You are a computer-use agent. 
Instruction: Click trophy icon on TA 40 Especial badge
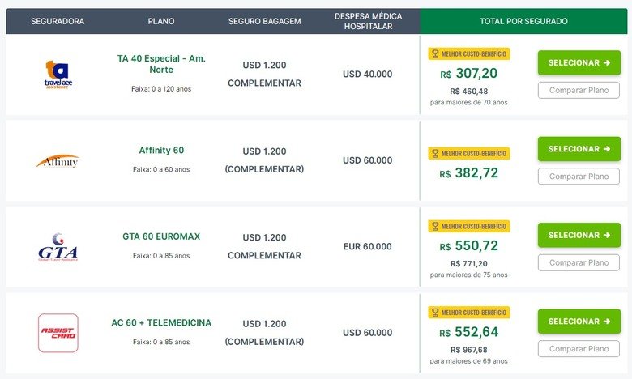(x=435, y=54)
